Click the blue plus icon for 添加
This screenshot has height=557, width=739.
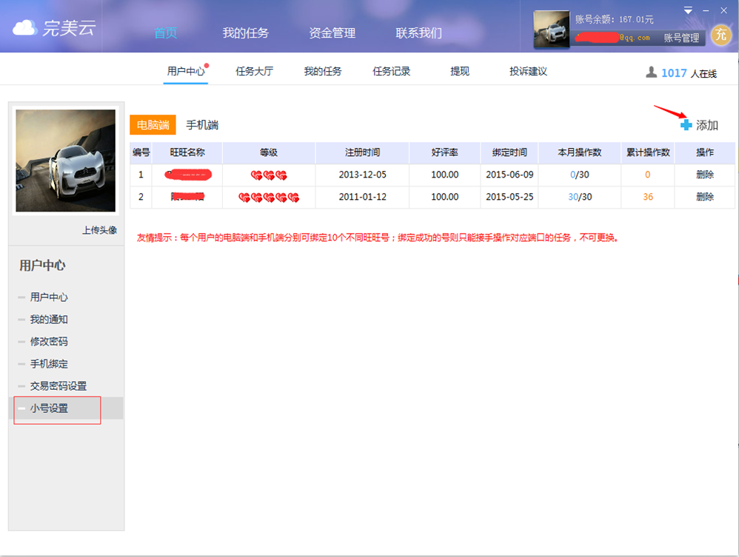click(x=686, y=125)
